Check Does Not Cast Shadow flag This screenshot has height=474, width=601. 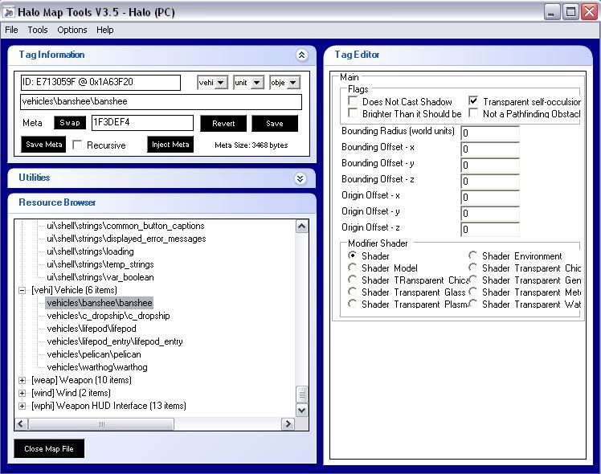(353, 101)
